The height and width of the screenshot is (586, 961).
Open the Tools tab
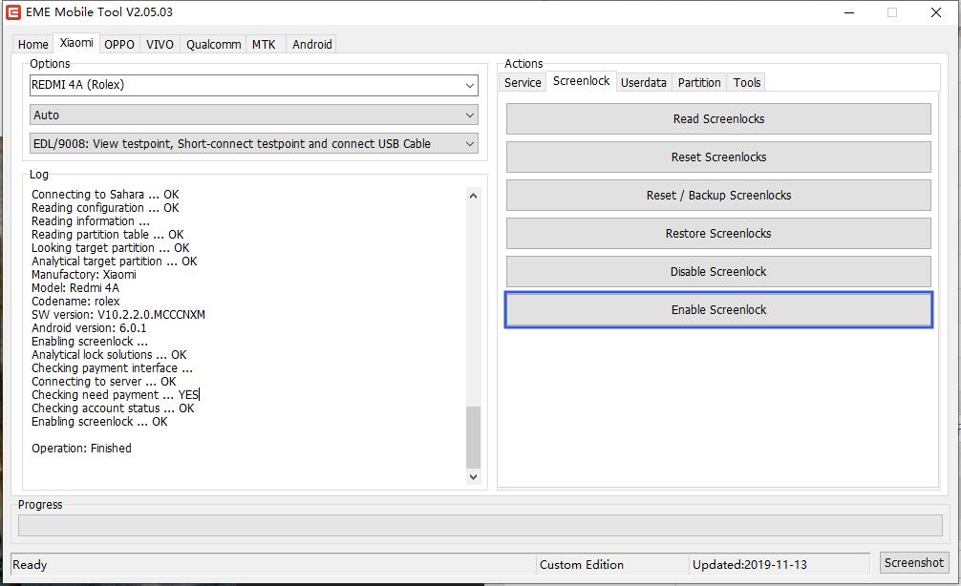click(x=747, y=83)
